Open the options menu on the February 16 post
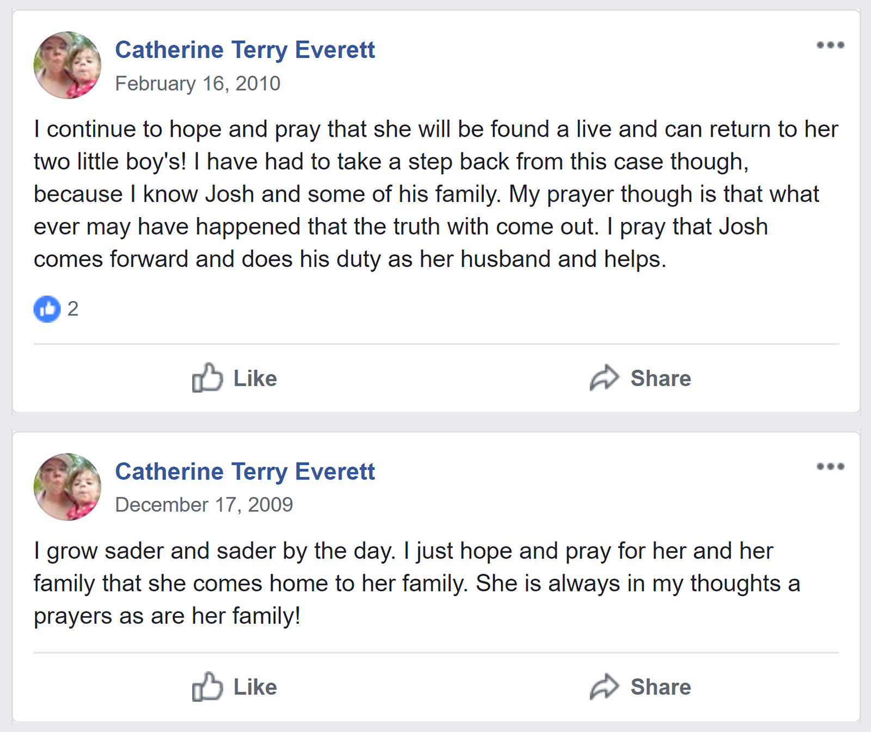Screen dimensions: 871x732 [830, 45]
